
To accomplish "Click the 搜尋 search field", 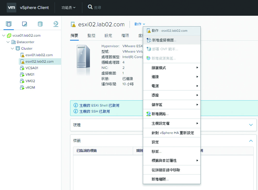I will click(x=98, y=7).
